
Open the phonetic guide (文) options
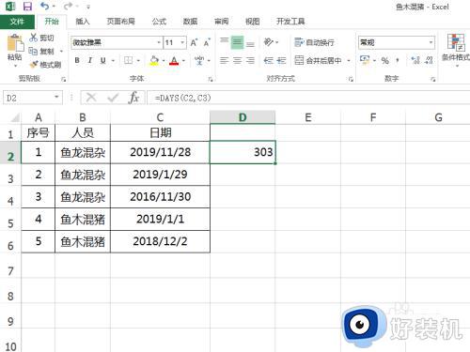199,60
